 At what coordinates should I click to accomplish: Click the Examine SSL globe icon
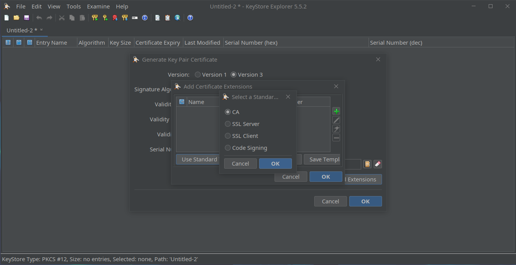point(178,18)
